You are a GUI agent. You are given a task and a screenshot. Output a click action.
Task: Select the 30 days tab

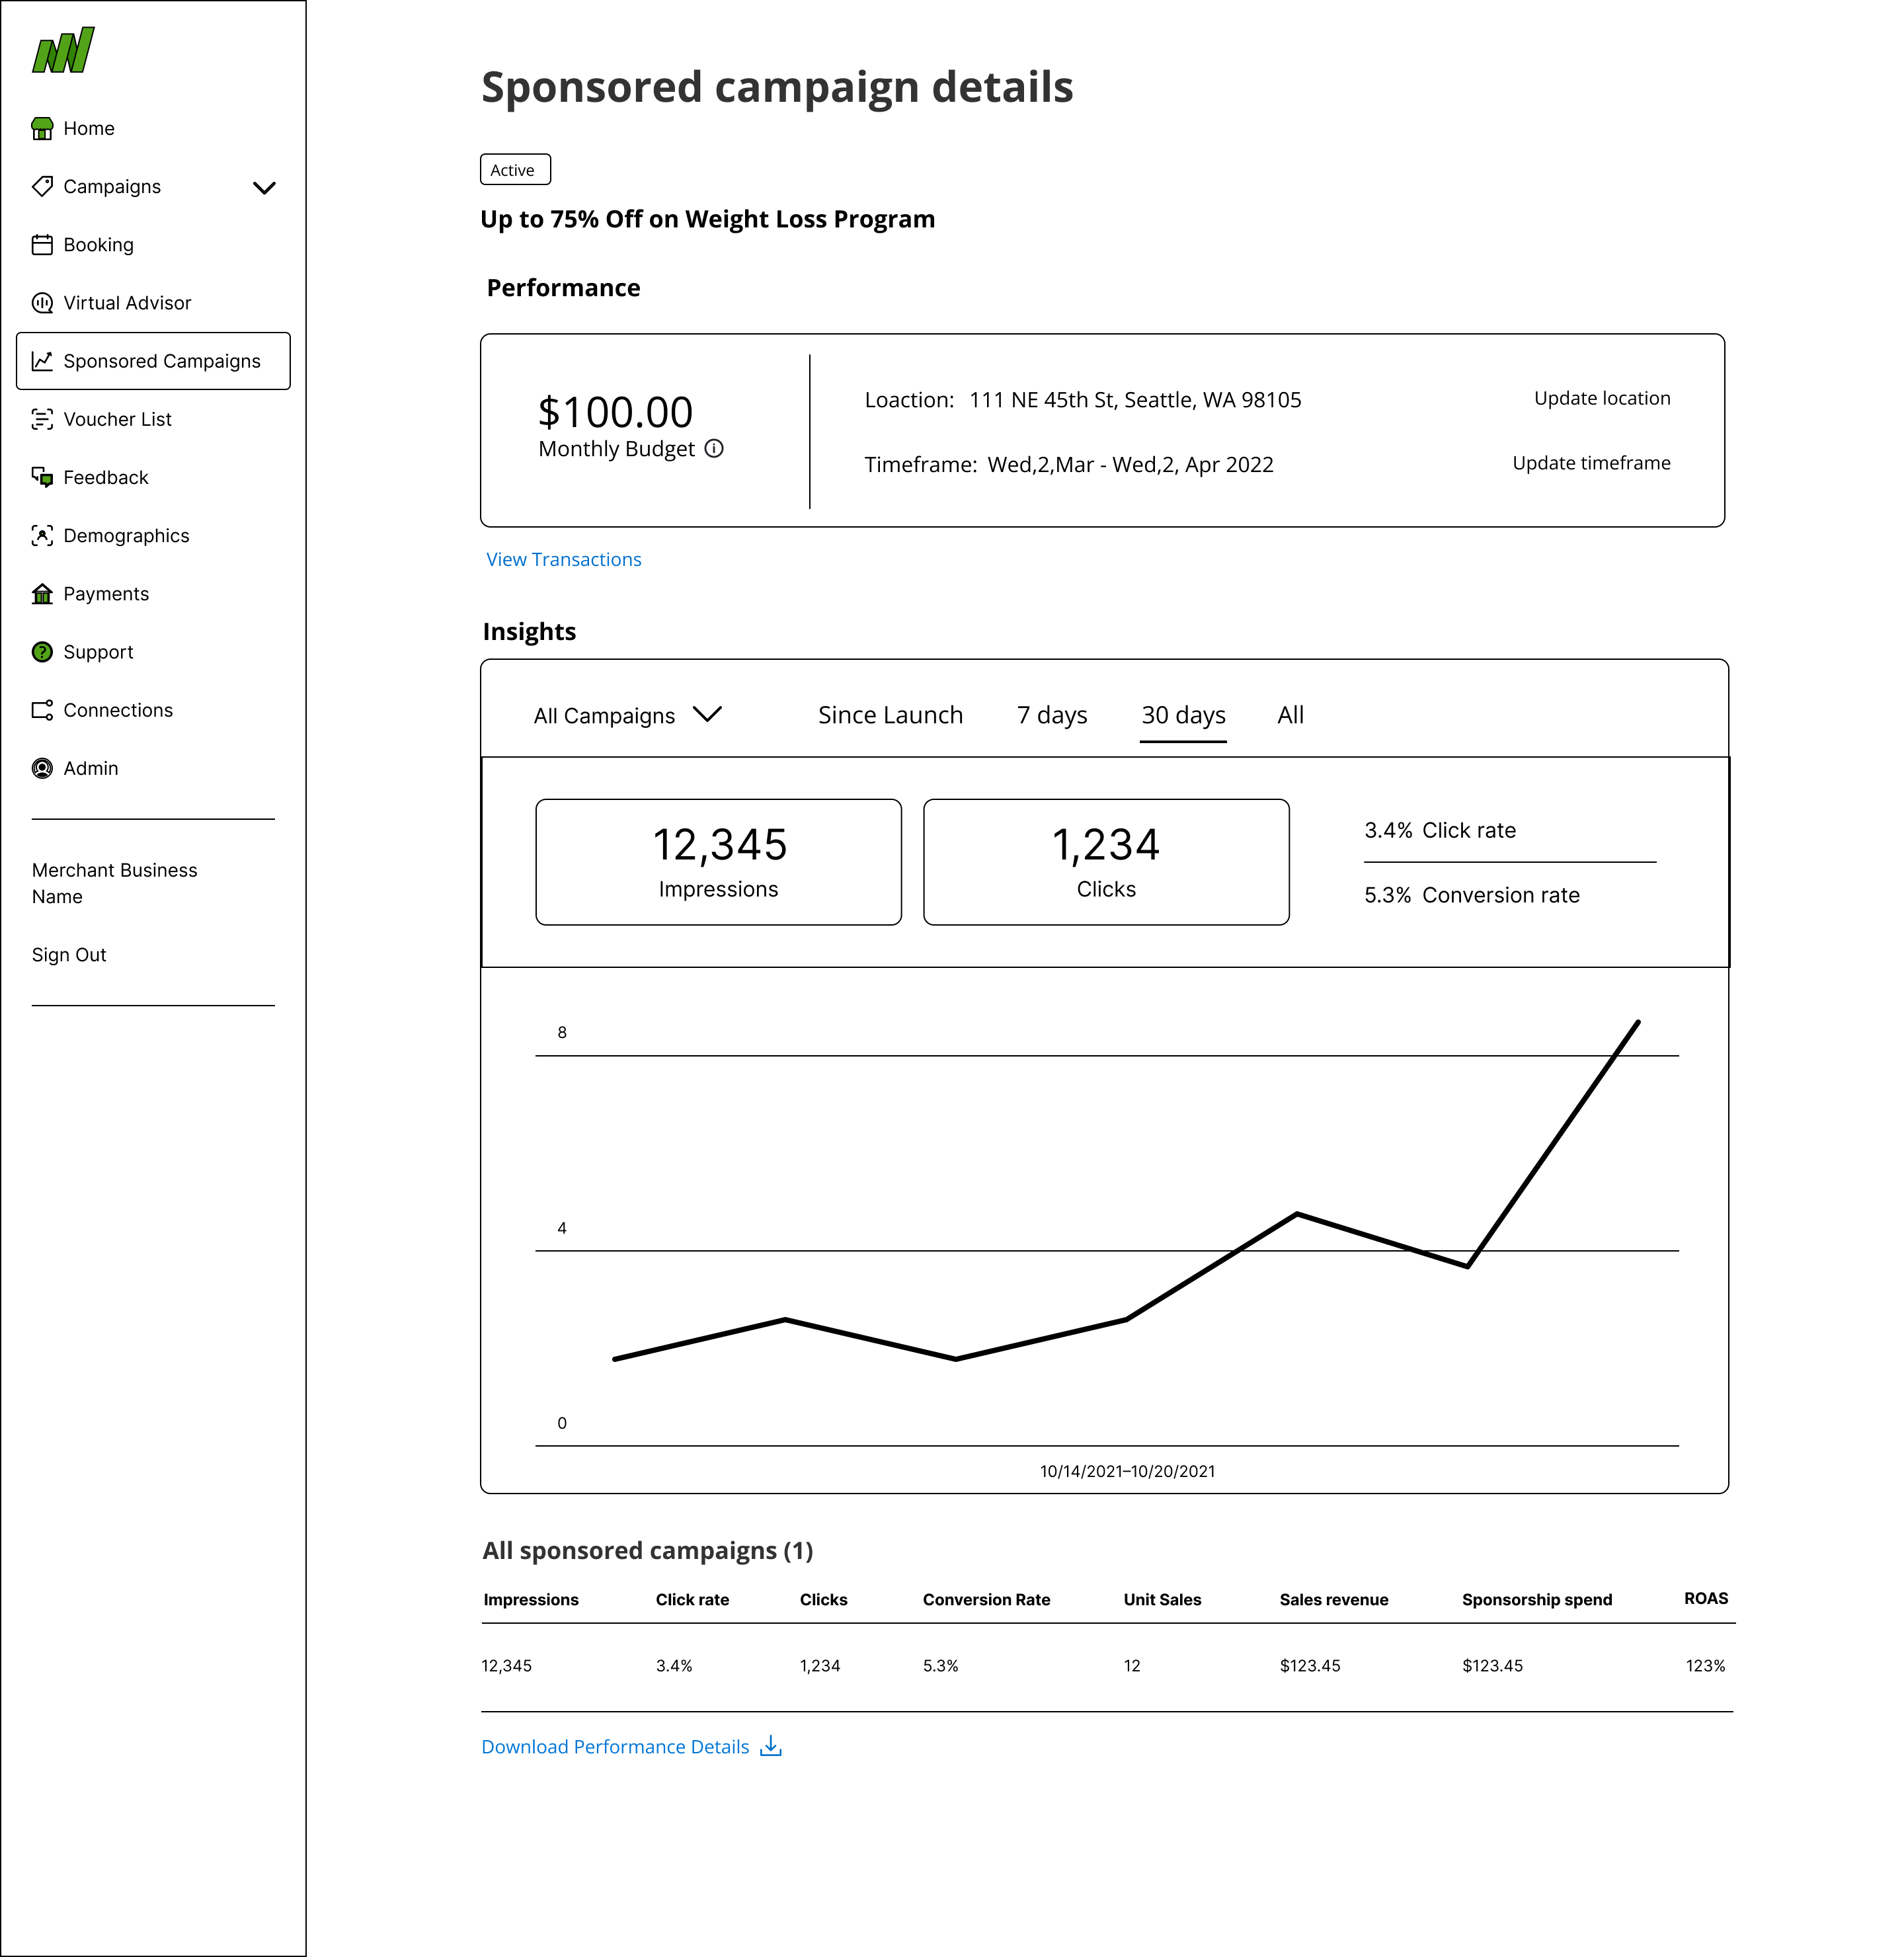pos(1183,715)
